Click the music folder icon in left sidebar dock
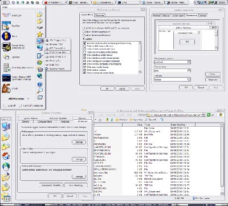 [6, 176]
